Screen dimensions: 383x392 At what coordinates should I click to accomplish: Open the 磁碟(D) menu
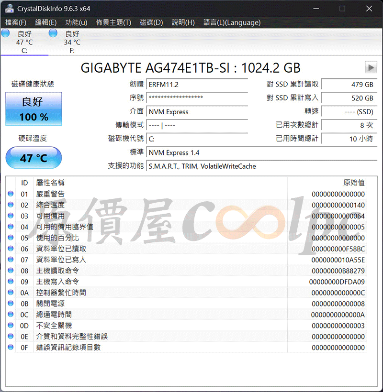point(151,22)
